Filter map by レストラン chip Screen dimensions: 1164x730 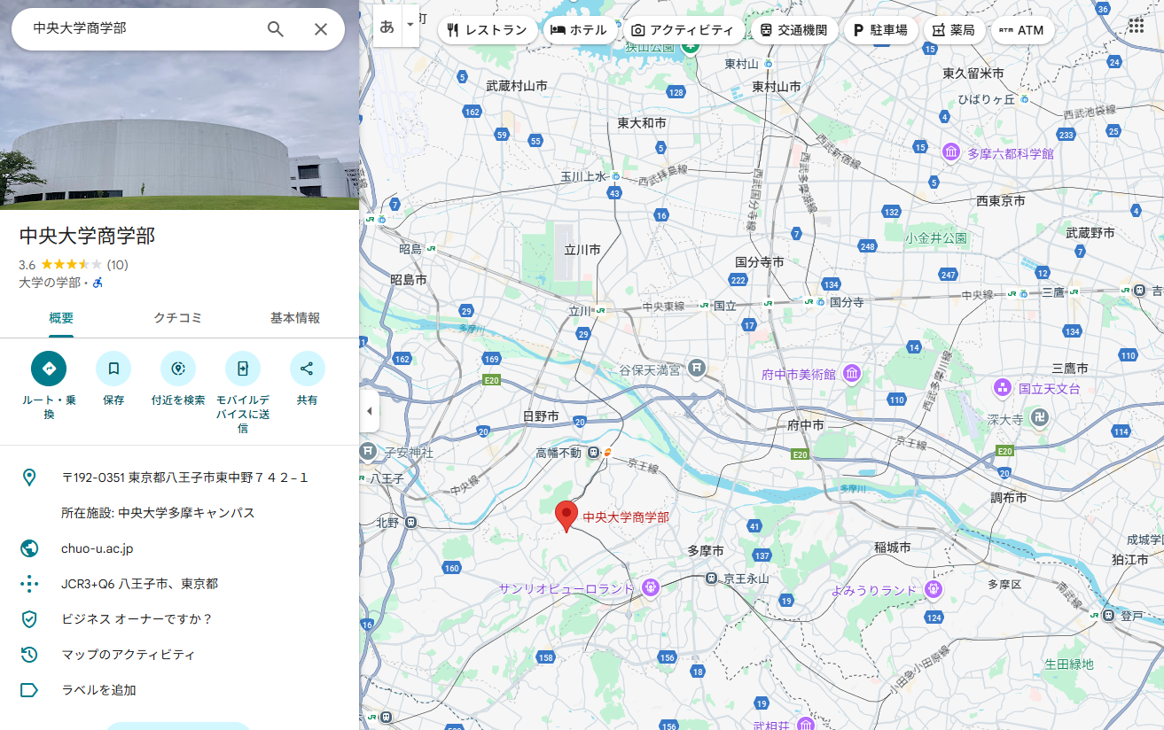pos(488,30)
